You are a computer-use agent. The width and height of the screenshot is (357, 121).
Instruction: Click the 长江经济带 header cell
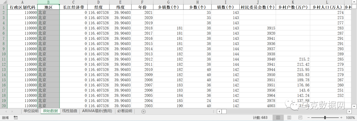coord(73,7)
